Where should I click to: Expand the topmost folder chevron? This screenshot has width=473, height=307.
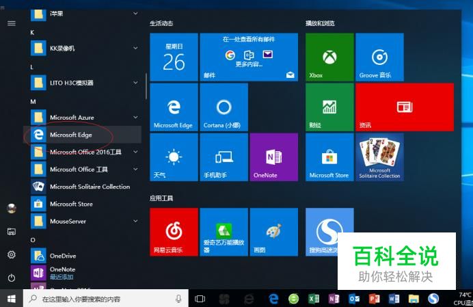point(136,13)
